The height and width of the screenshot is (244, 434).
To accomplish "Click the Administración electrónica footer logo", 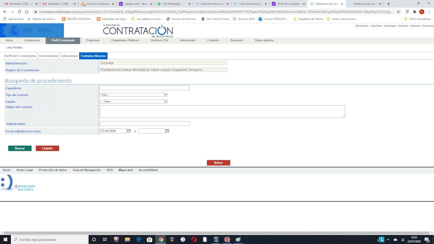I will point(18,184).
